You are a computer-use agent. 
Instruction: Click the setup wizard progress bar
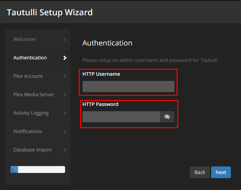(38, 170)
